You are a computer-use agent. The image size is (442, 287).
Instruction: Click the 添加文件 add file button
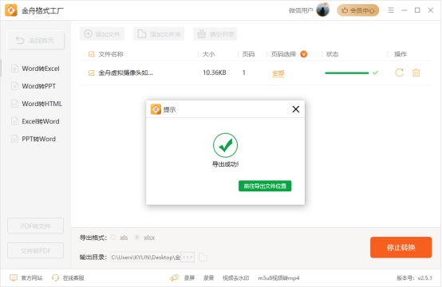[102, 34]
